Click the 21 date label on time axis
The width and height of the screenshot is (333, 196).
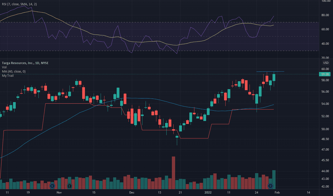[x=180, y=192]
